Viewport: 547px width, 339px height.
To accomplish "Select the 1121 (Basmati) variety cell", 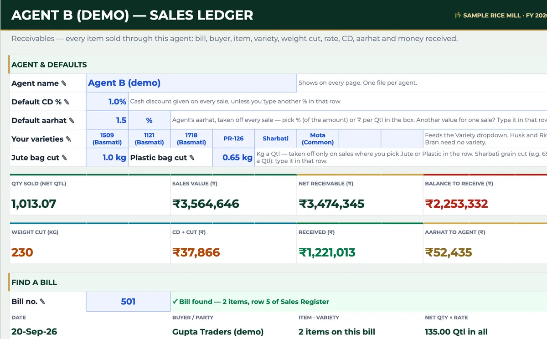I will click(149, 139).
